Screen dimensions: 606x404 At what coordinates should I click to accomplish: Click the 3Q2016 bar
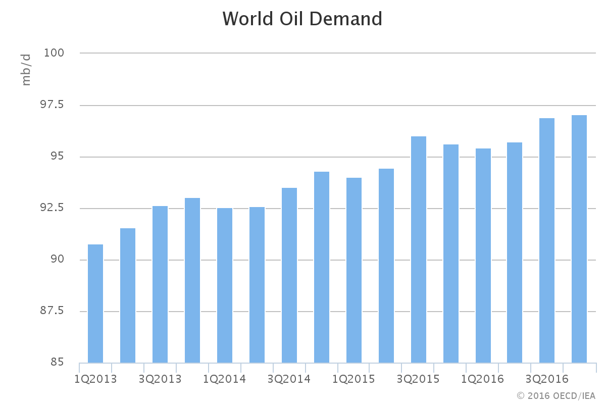pyautogui.click(x=547, y=240)
